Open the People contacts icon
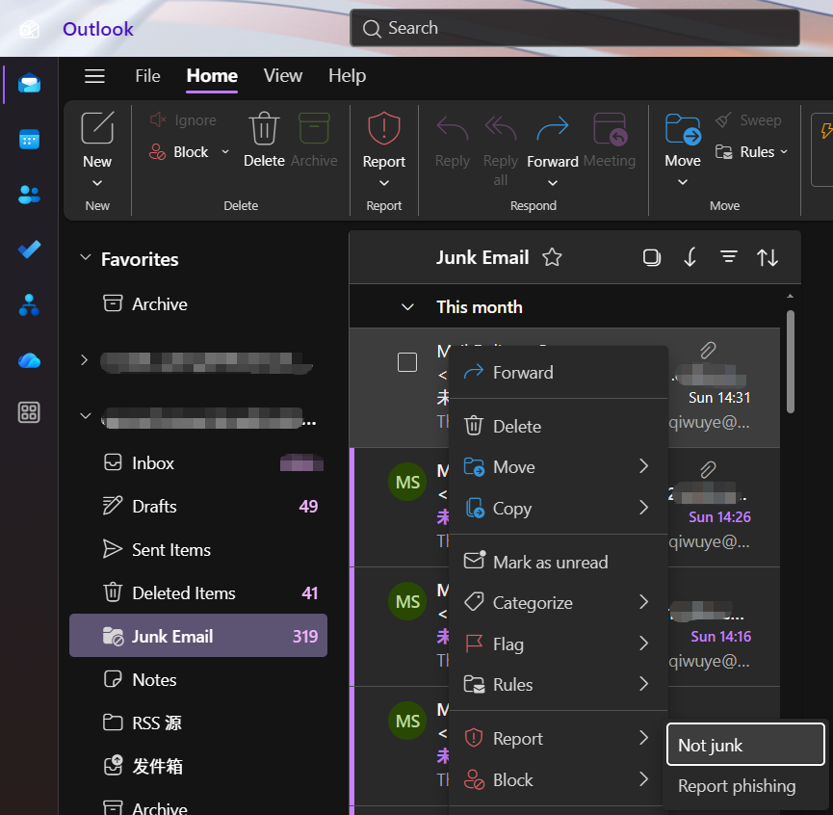 point(29,195)
